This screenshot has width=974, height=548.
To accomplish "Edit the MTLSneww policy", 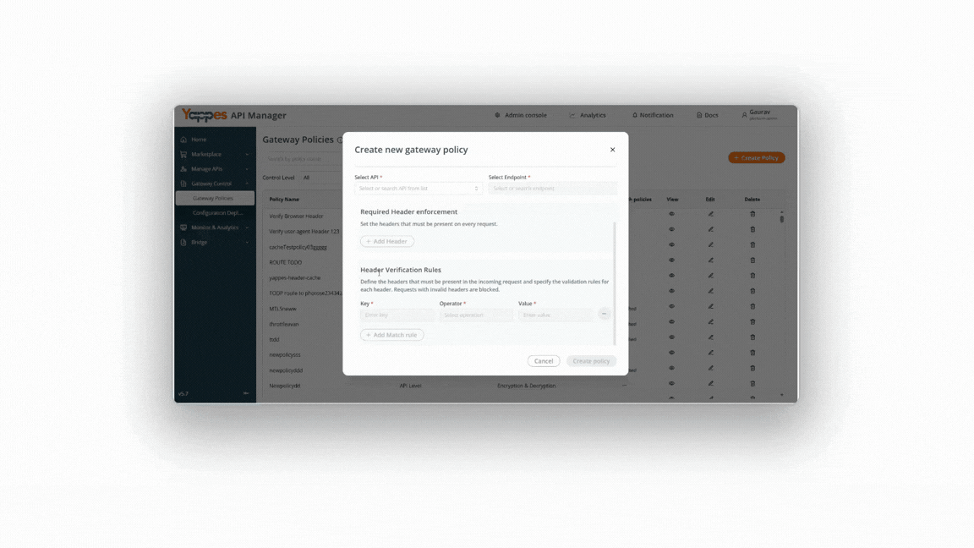I will coord(710,306).
